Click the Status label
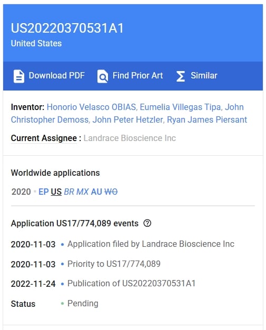Image resolution: width=266 pixels, height=330 pixels. pyautogui.click(x=23, y=304)
